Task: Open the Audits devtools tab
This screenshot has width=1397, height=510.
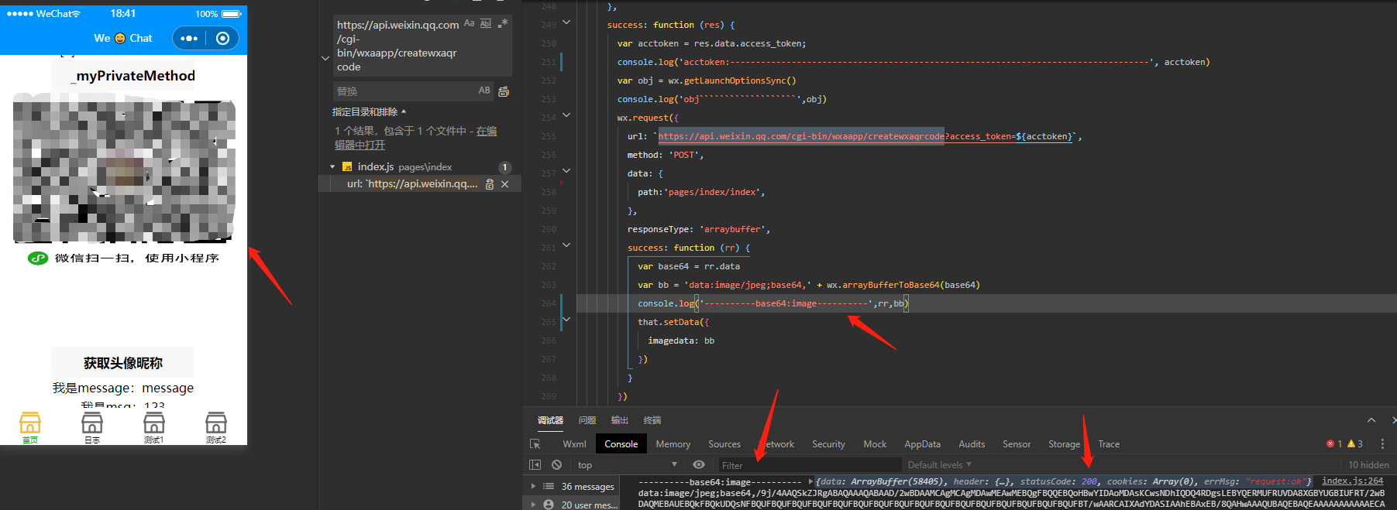Action: [972, 444]
